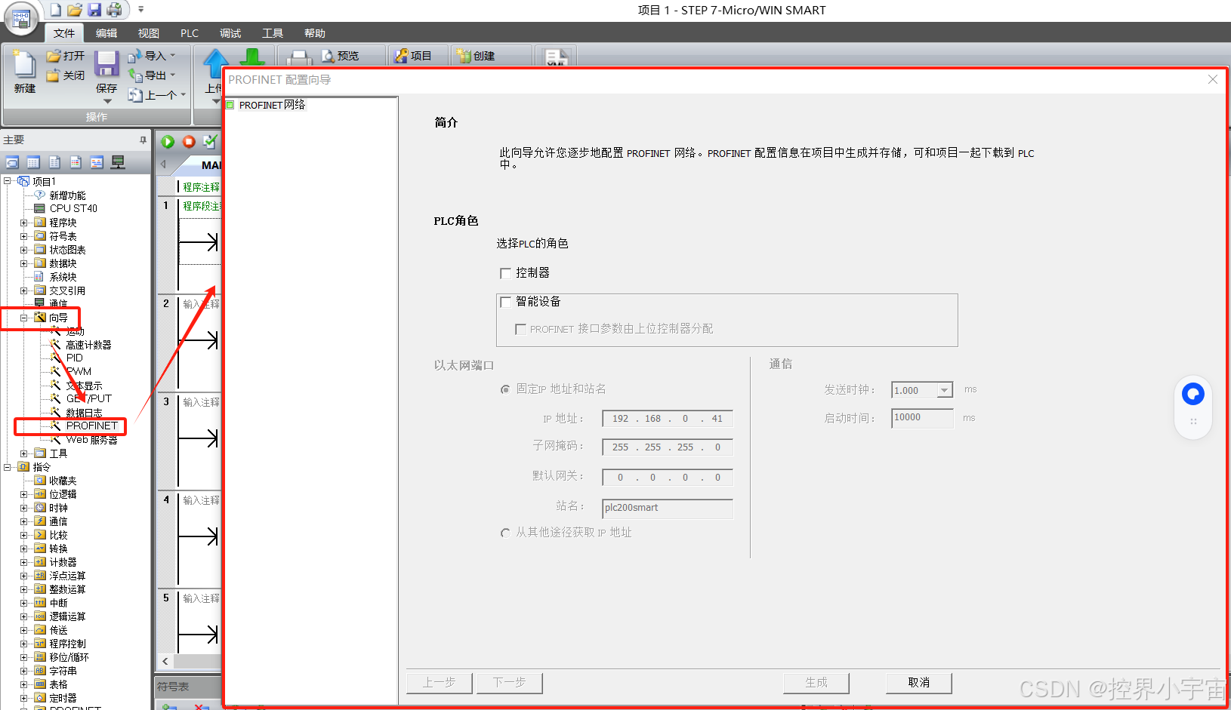Open the 调试 menu
This screenshot has height=710, width=1231.
(x=230, y=32)
